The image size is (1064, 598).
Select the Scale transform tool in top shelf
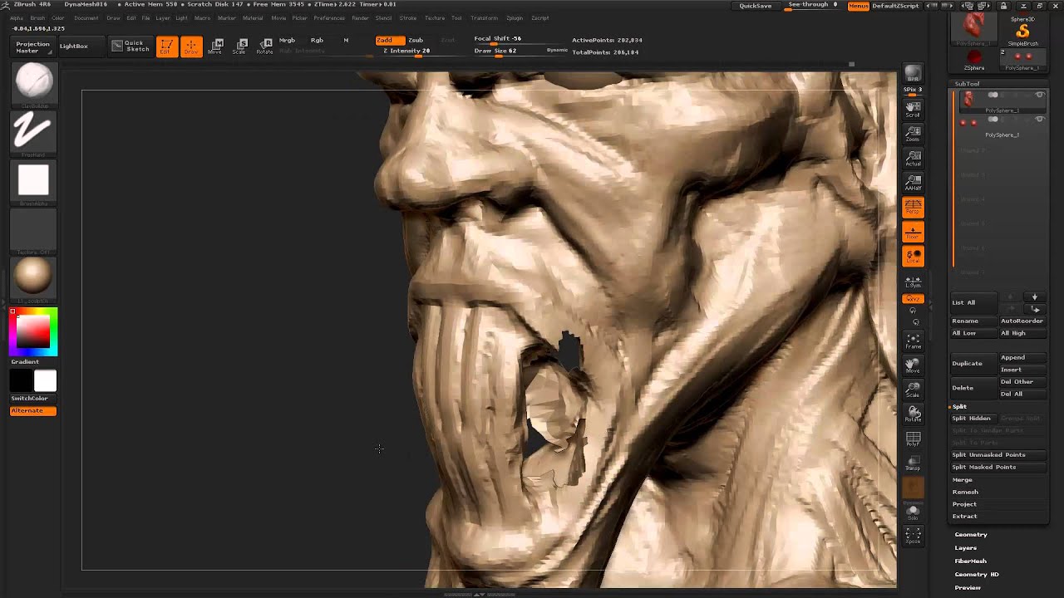[241, 47]
